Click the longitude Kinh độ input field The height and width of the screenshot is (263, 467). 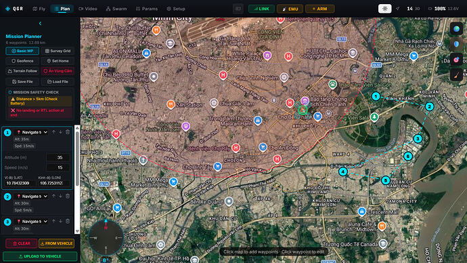53,183
